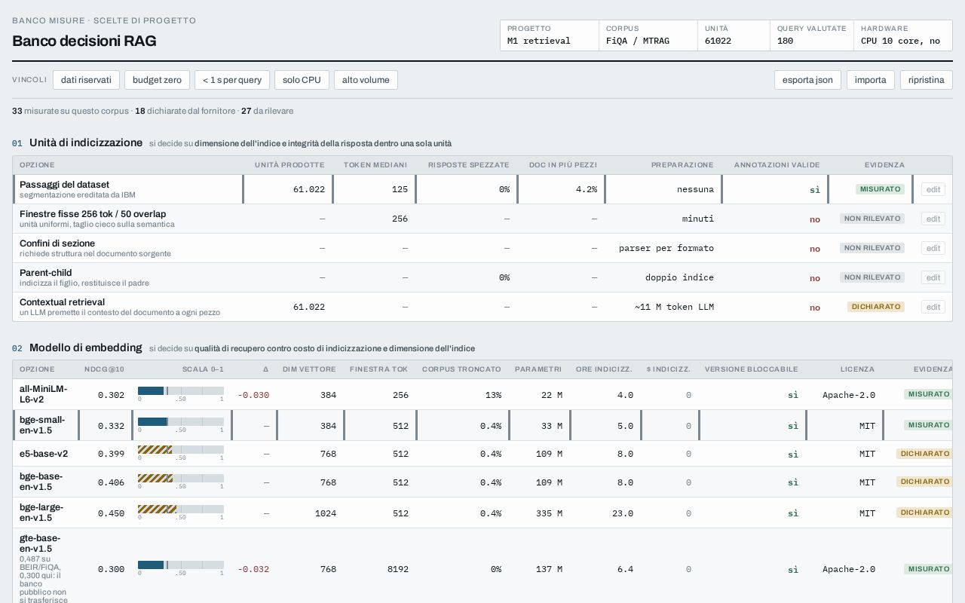965x603 pixels.
Task: Open the "importa" action
Action: 870,80
